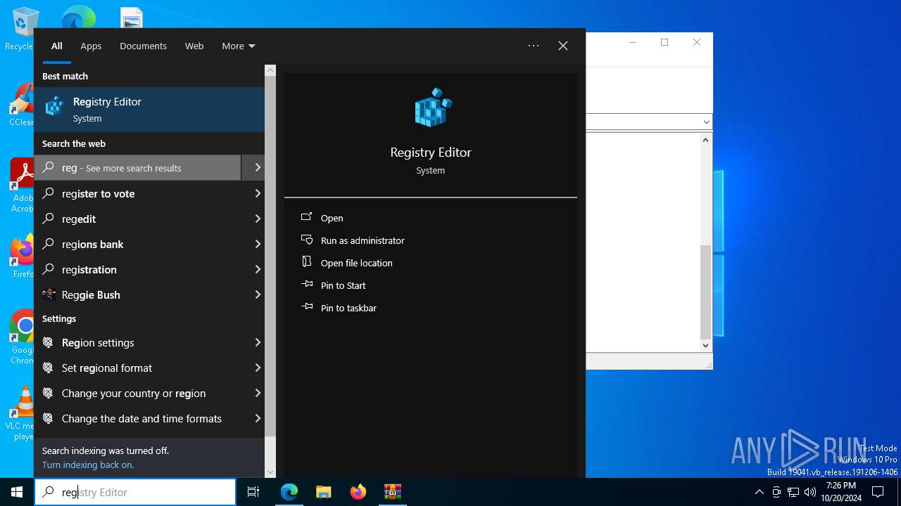The width and height of the screenshot is (901, 506).
Task: Expand the 'register to vote' arrow
Action: click(x=257, y=193)
